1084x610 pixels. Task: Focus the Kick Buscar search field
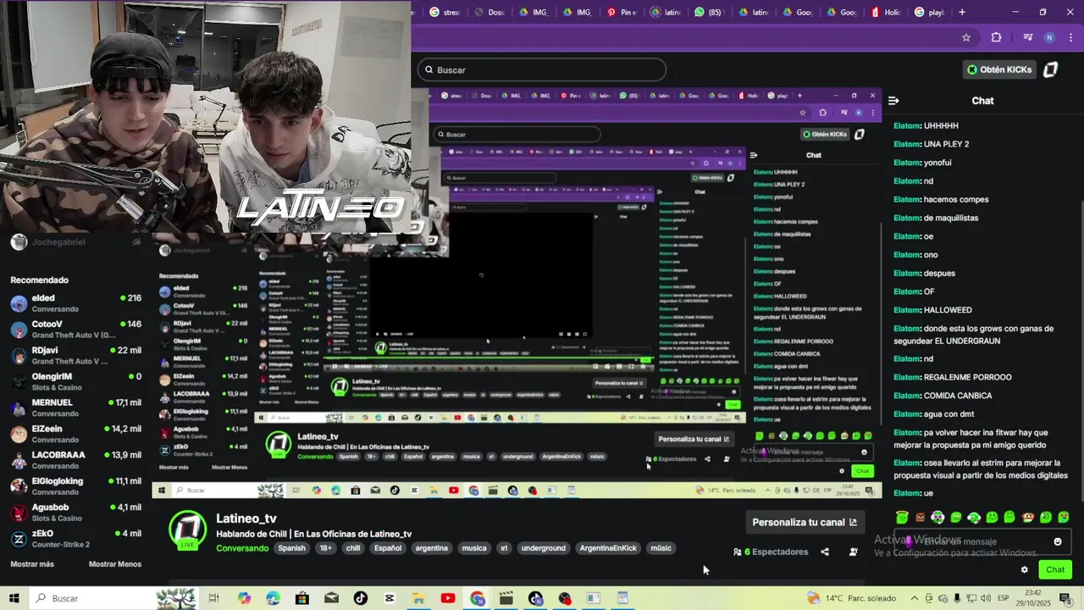point(542,69)
